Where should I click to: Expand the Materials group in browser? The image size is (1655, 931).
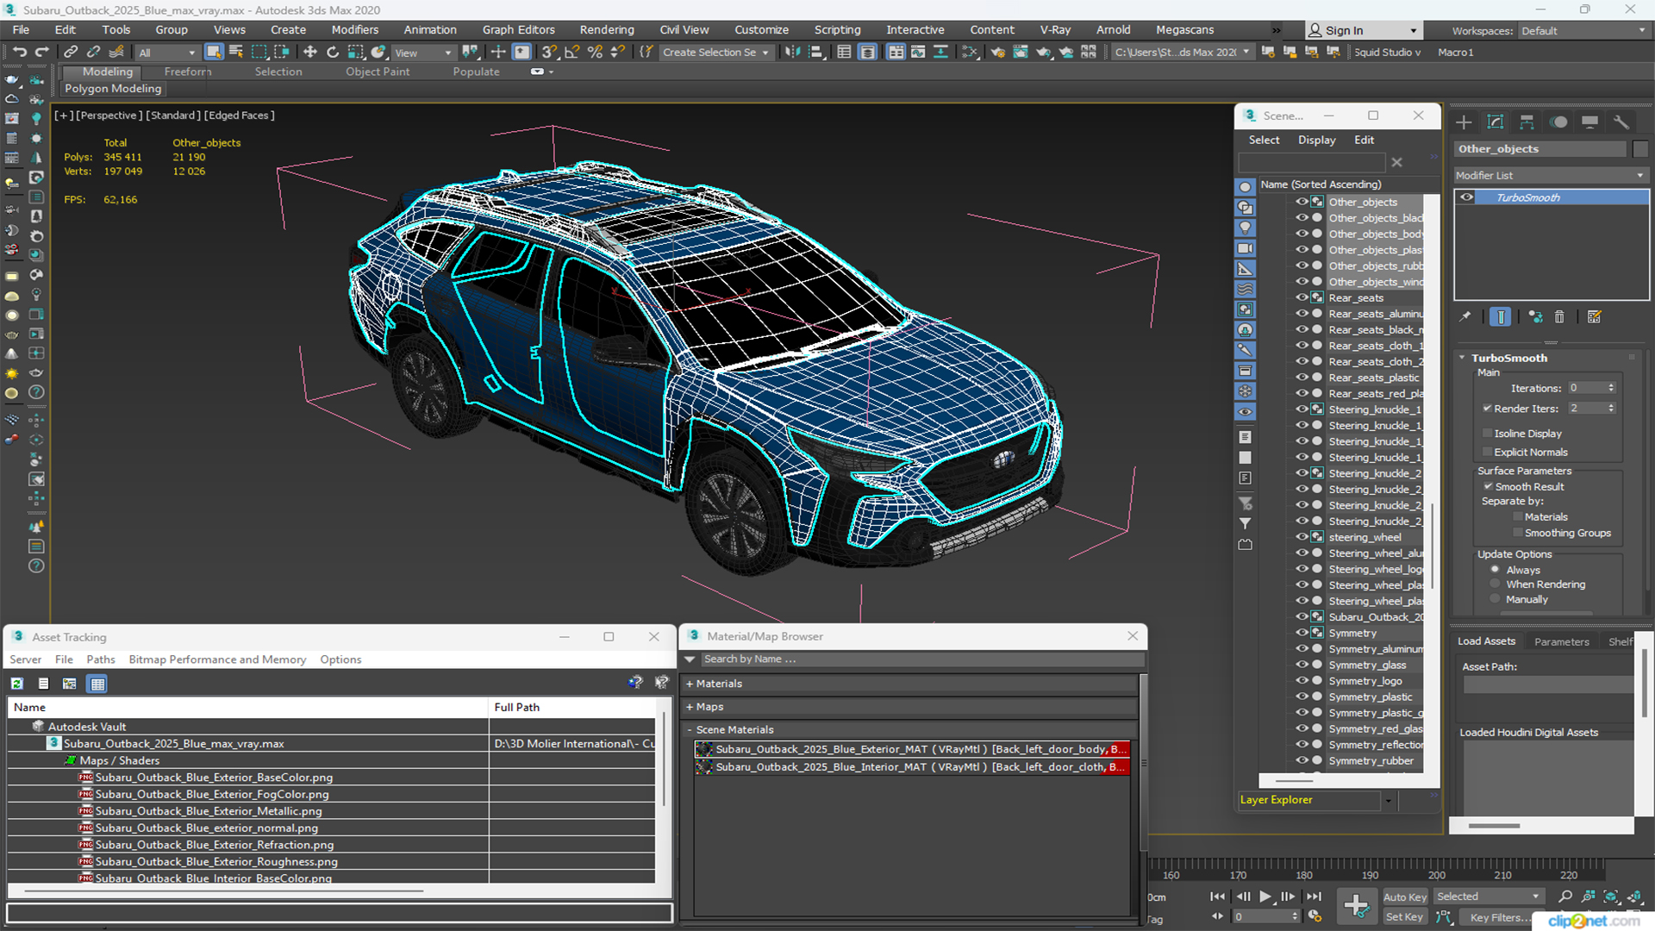pos(690,684)
